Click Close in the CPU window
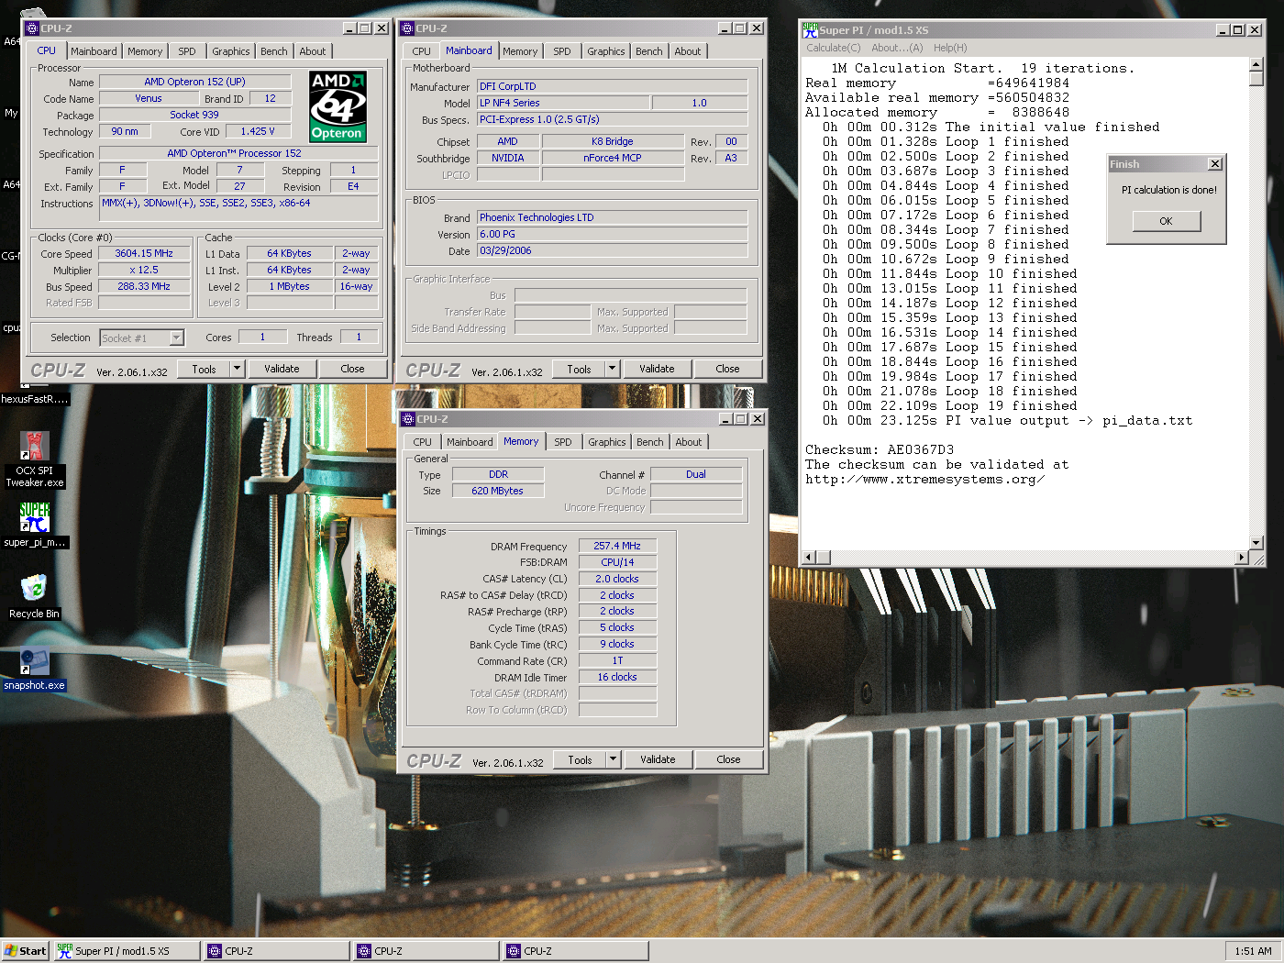The image size is (1284, 963). coord(352,369)
